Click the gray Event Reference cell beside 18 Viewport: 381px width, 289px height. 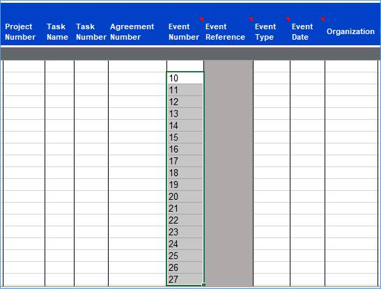pyautogui.click(x=228, y=173)
